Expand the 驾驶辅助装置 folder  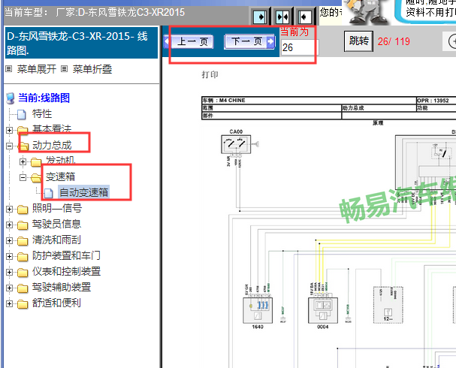point(9,288)
